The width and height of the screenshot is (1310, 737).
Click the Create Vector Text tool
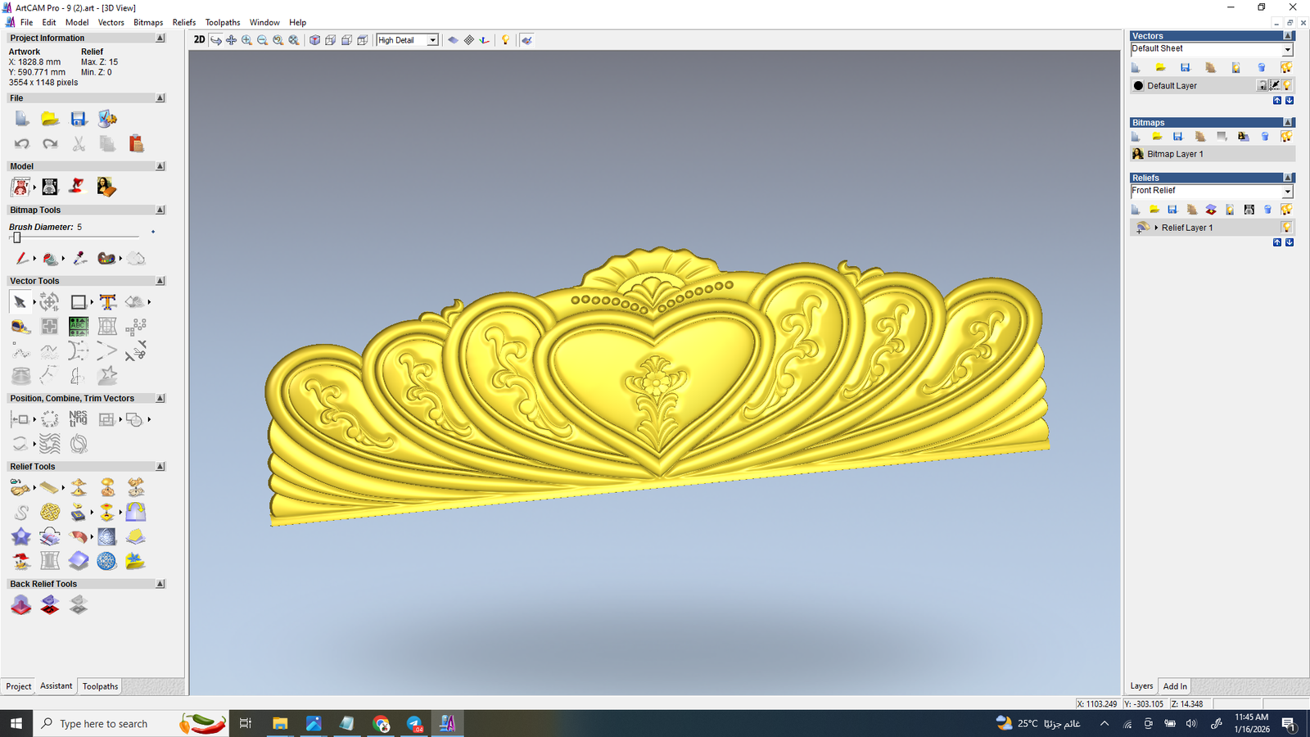click(107, 302)
